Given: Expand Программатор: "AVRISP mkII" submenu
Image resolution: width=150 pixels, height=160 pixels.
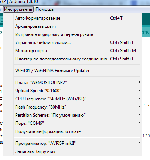Looking at the screenshot, I should 78,143.
